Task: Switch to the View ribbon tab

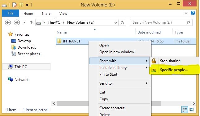Action: pos(63,14)
